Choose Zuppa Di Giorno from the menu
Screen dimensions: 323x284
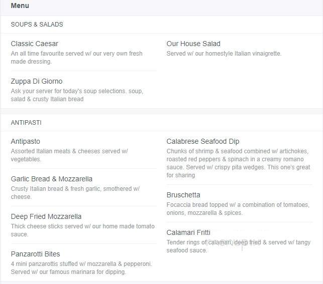coord(37,81)
